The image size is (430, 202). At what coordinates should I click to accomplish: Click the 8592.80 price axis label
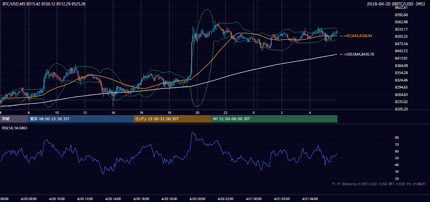click(401, 15)
